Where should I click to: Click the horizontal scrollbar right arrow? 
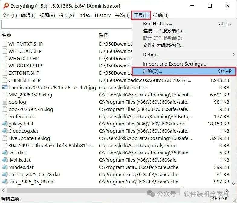point(227,190)
